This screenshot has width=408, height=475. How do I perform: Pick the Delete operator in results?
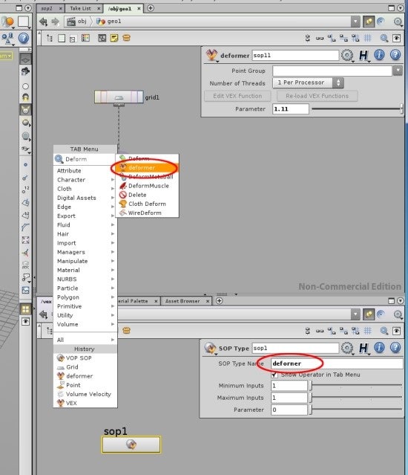pos(147,195)
